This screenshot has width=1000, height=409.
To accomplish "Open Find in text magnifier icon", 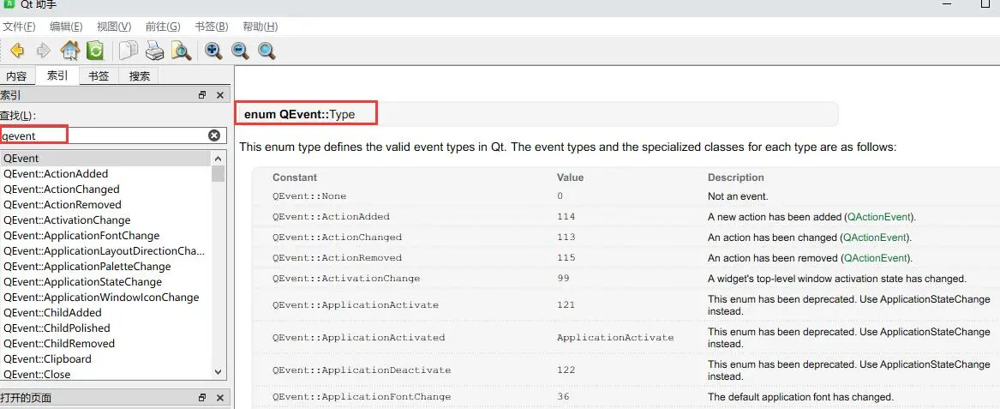I will 181,51.
